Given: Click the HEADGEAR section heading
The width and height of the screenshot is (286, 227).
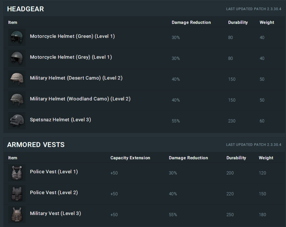Looking at the screenshot, I should (x=25, y=9).
